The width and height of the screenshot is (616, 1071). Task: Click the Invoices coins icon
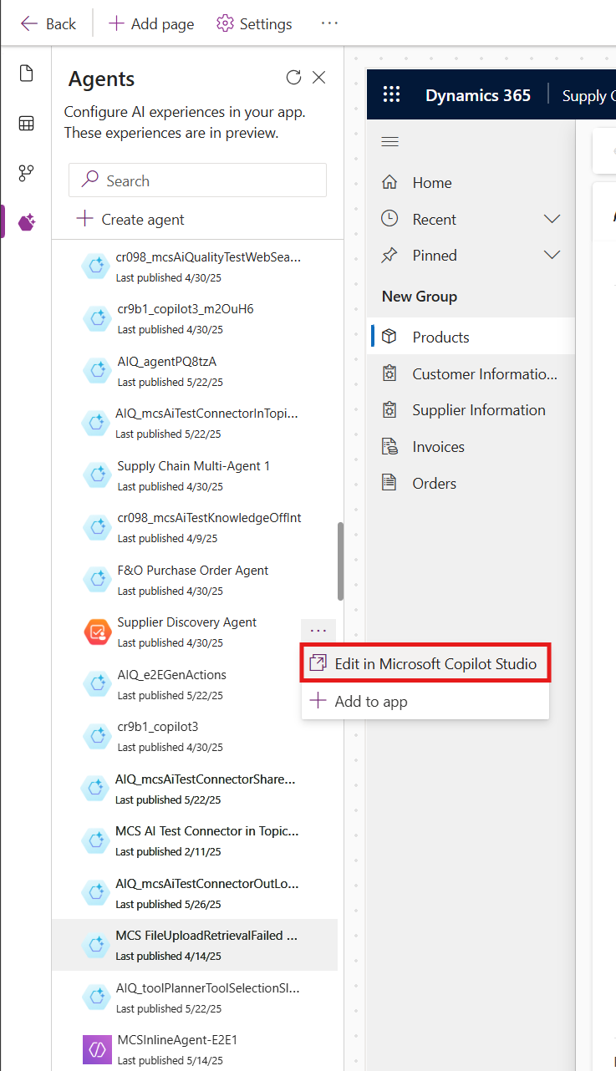(389, 446)
